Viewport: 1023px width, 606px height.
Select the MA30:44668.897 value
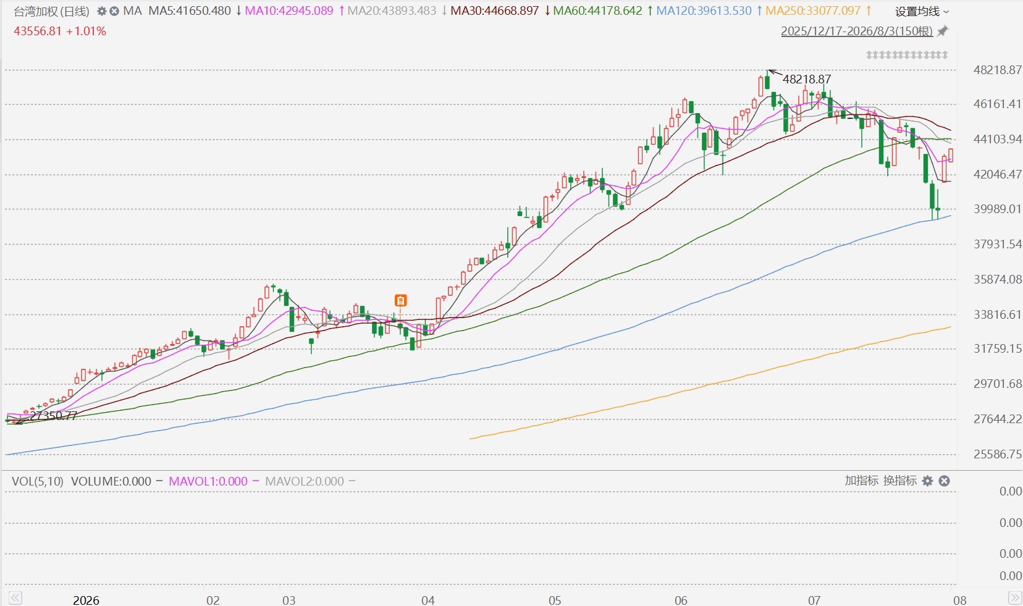[x=495, y=11]
